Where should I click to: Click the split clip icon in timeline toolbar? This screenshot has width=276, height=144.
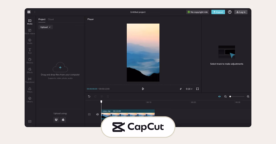click(102, 96)
